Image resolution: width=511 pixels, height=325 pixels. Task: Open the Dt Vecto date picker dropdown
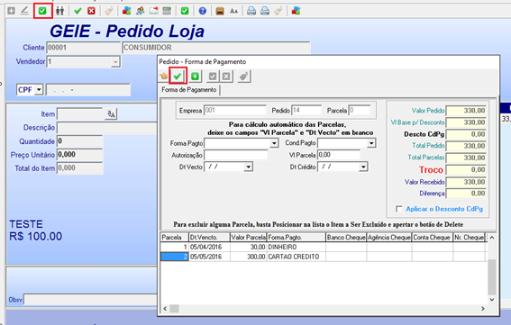(249, 167)
